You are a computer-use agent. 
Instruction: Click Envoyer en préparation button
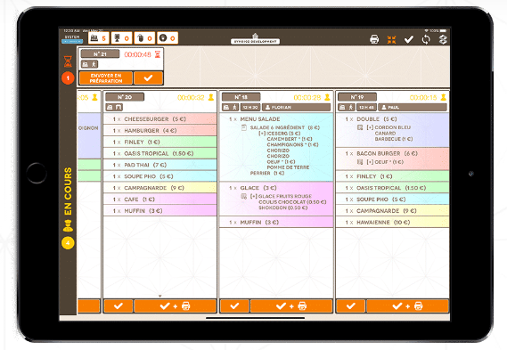pos(106,78)
